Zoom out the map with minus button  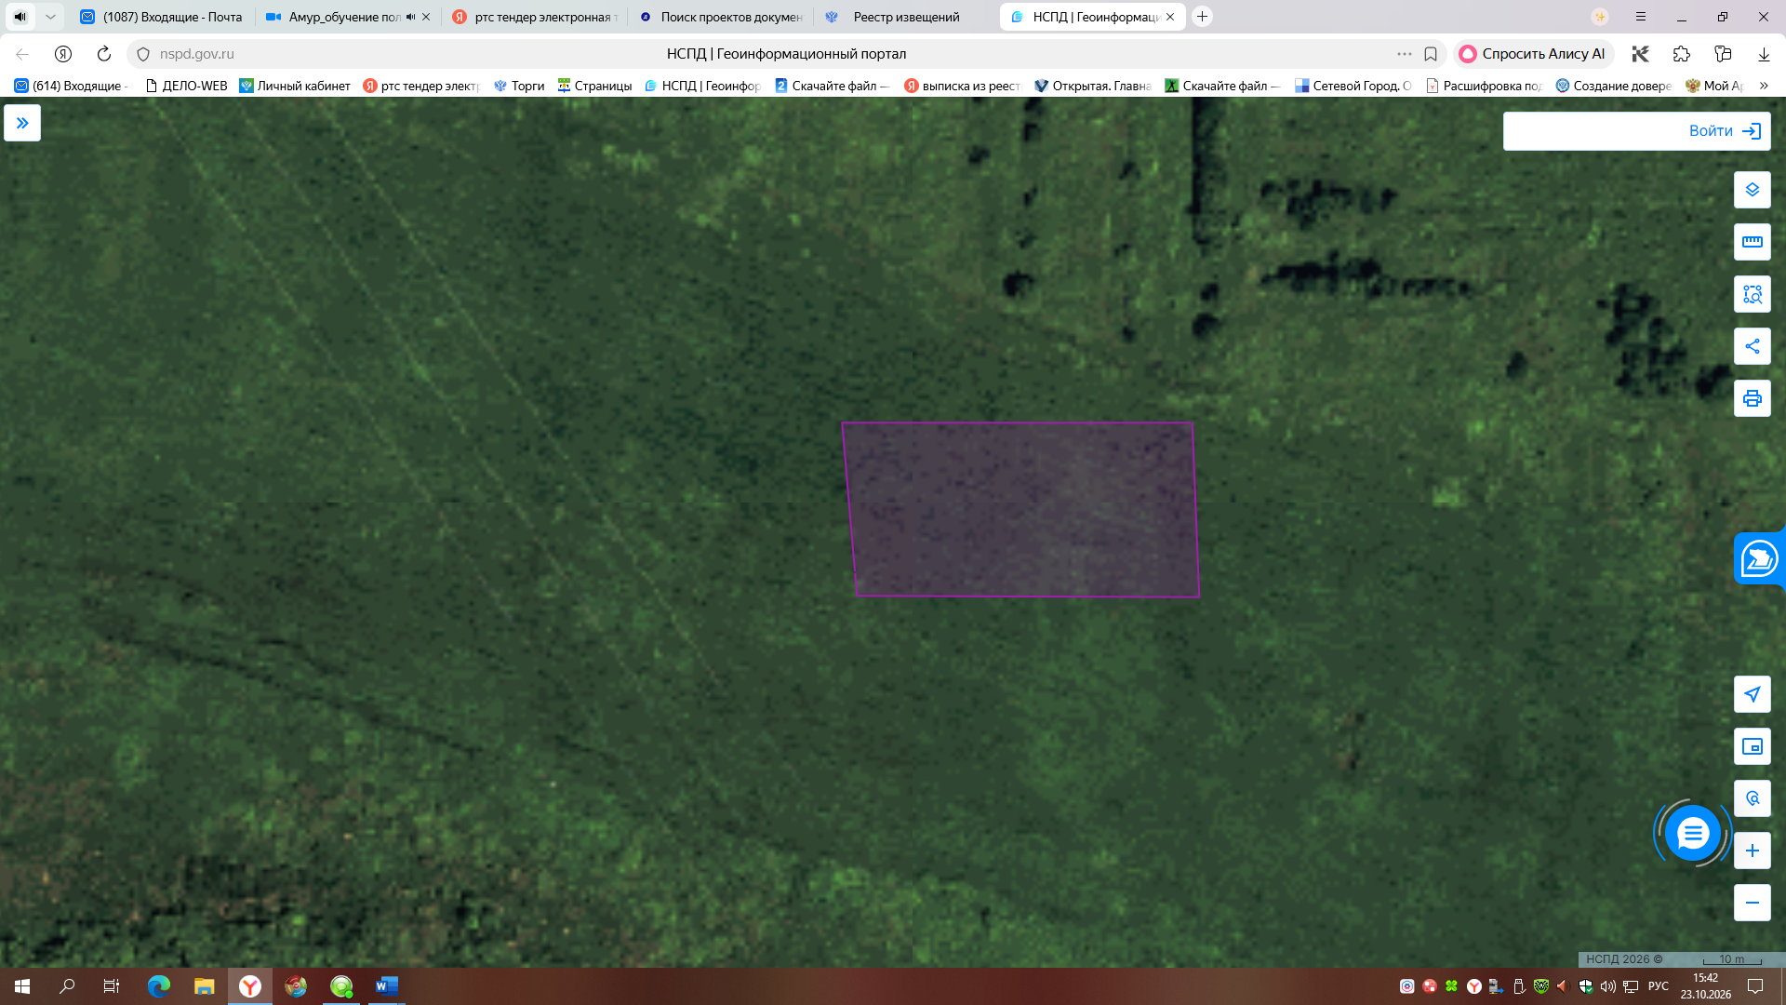coord(1752,903)
